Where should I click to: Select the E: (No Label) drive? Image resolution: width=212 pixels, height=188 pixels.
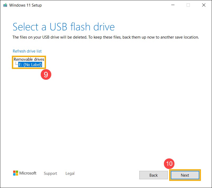[30, 64]
